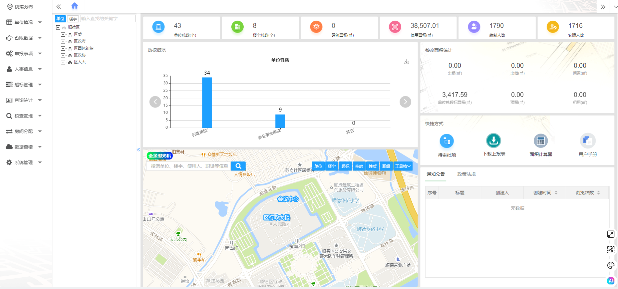
Task: Expand the 区政协 tree node
Action: [x=63, y=56]
